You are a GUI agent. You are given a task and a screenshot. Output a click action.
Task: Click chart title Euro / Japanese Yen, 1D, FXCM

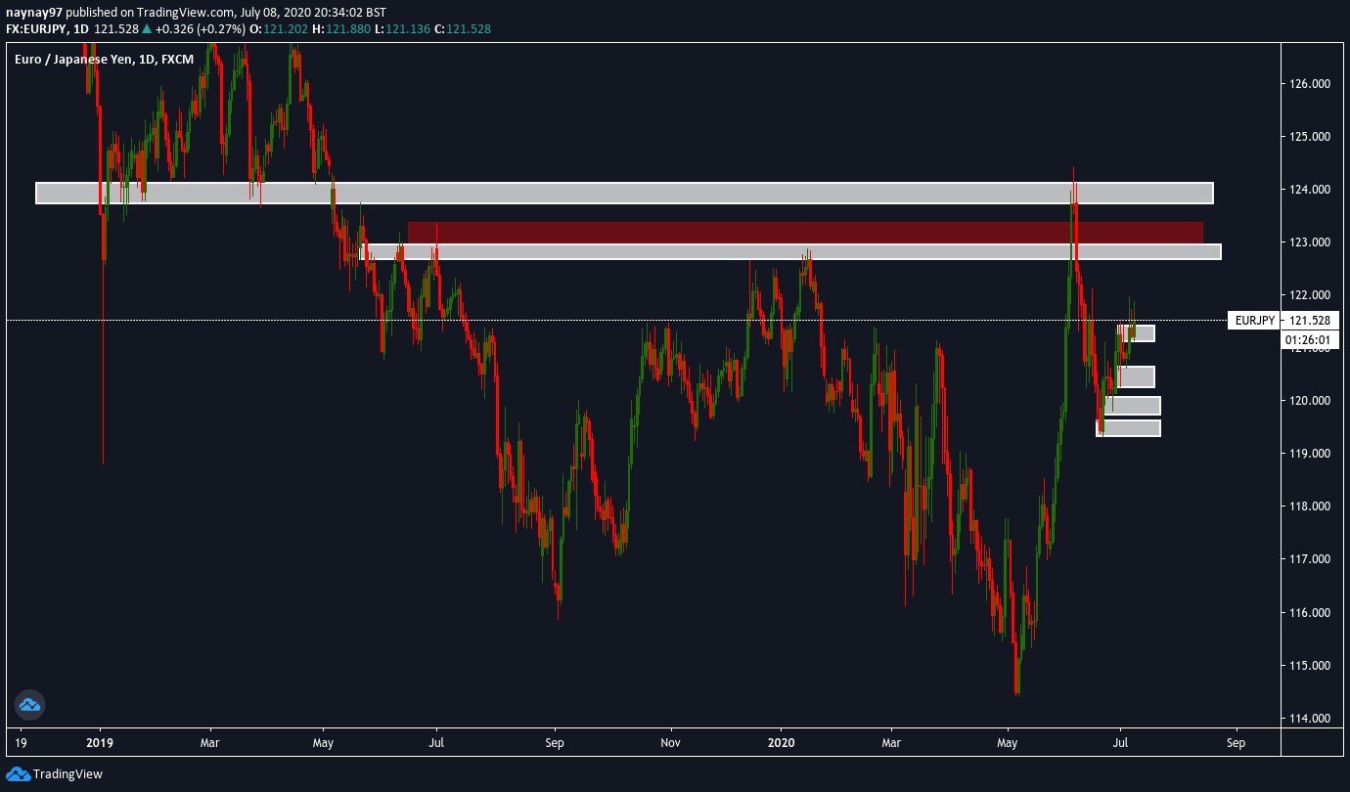(x=103, y=60)
